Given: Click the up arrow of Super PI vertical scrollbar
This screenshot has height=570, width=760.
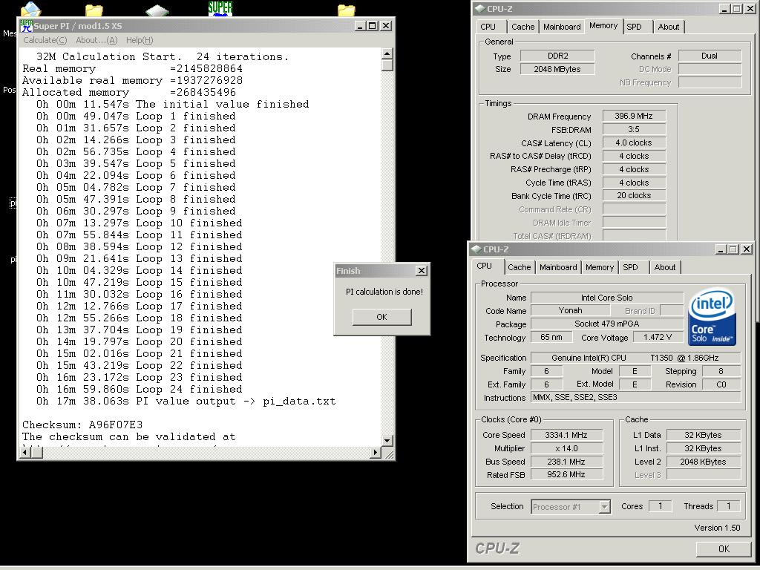Looking at the screenshot, I should [x=387, y=53].
